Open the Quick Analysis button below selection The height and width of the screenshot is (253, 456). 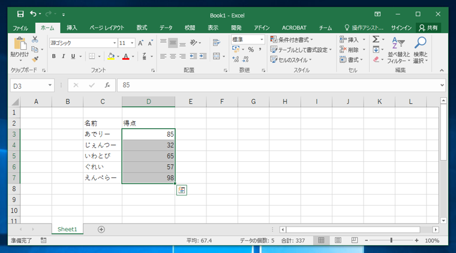click(x=181, y=190)
